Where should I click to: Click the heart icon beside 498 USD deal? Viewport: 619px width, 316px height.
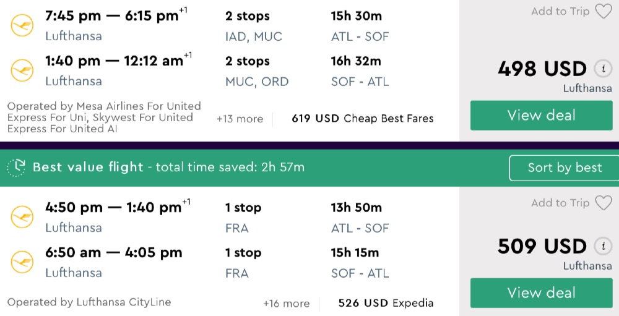[604, 11]
